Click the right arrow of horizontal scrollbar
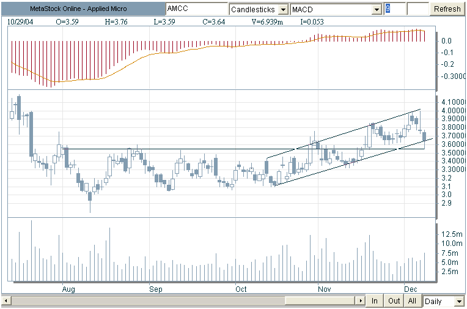The width and height of the screenshot is (467, 309). [361, 300]
